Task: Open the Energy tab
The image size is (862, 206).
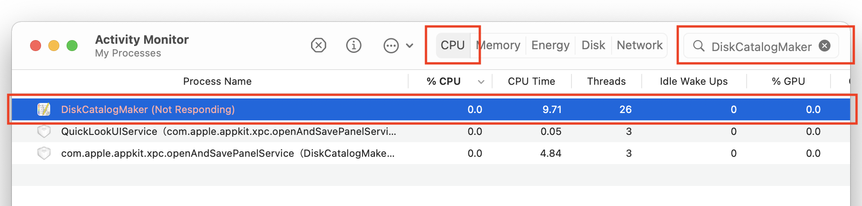Action: tap(550, 45)
